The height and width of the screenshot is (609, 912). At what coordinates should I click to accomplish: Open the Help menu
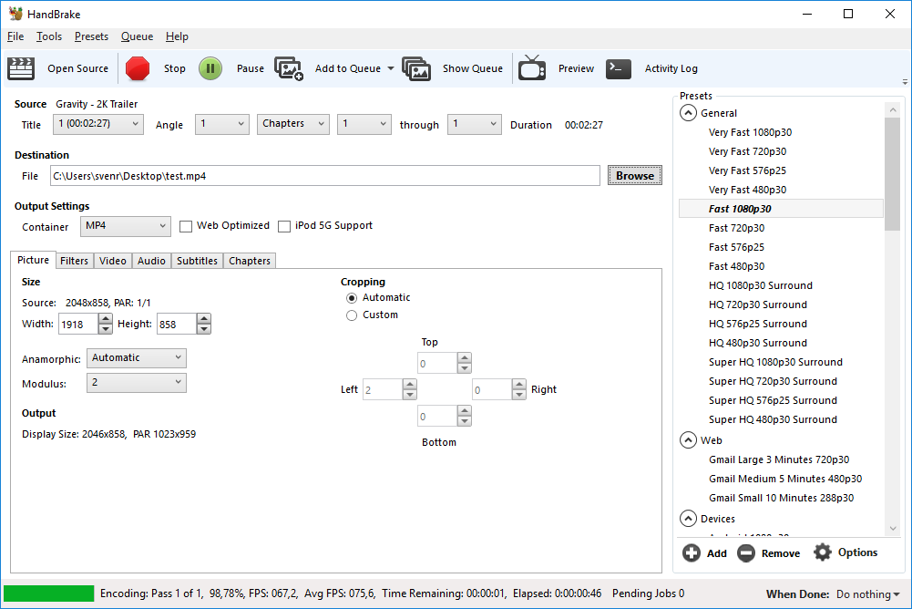coord(177,36)
